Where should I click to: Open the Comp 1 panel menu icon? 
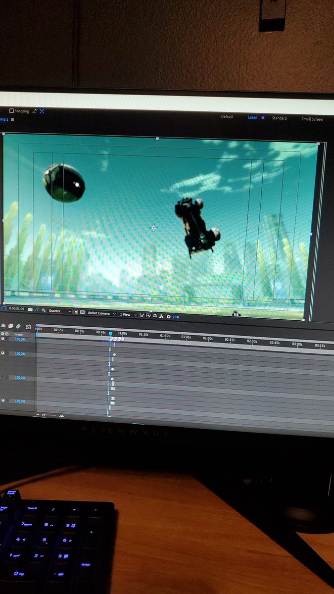tap(12, 119)
